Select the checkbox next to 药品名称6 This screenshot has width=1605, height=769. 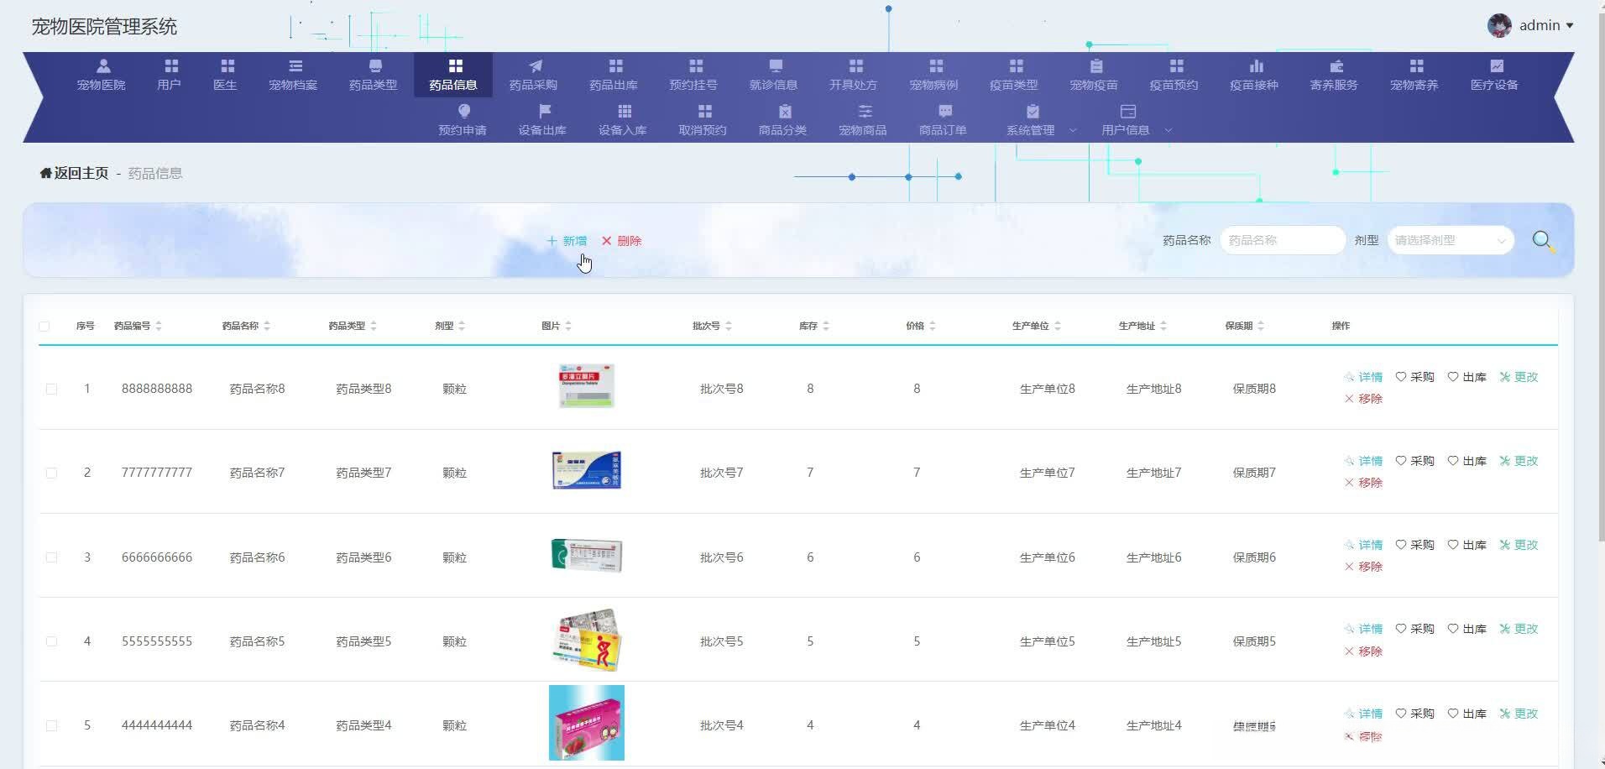pyautogui.click(x=51, y=557)
